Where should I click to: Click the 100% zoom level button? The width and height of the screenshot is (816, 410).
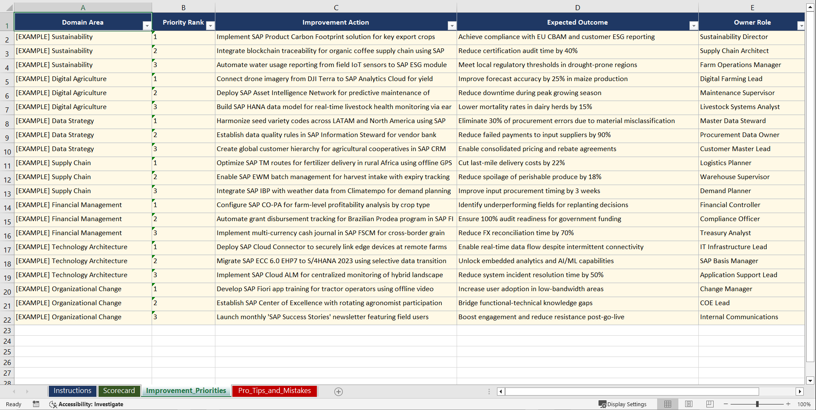[804, 404]
